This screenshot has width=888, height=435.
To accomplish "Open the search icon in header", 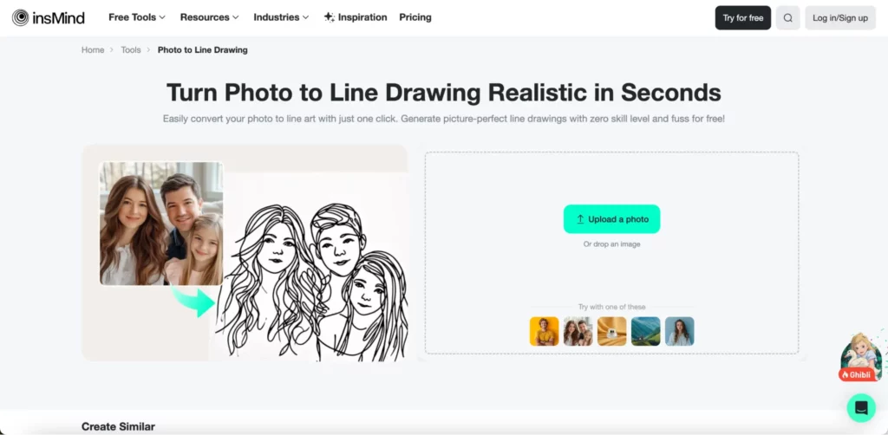I will [787, 17].
